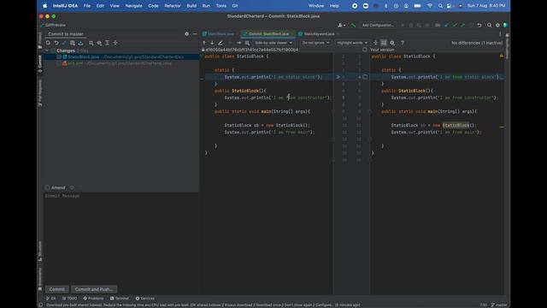This screenshot has width=547, height=308.
Task: Open macOS Spotlight search in menu bar
Action: pyautogui.click(x=440, y=6)
